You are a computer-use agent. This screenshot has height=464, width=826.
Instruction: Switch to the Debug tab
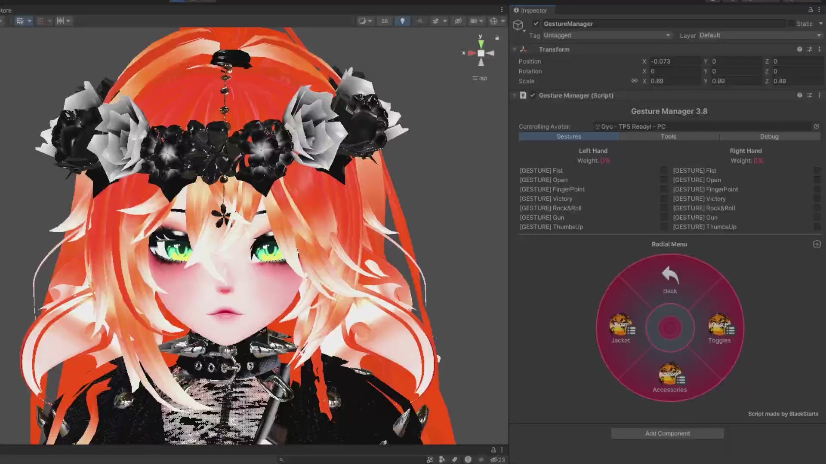[769, 137]
